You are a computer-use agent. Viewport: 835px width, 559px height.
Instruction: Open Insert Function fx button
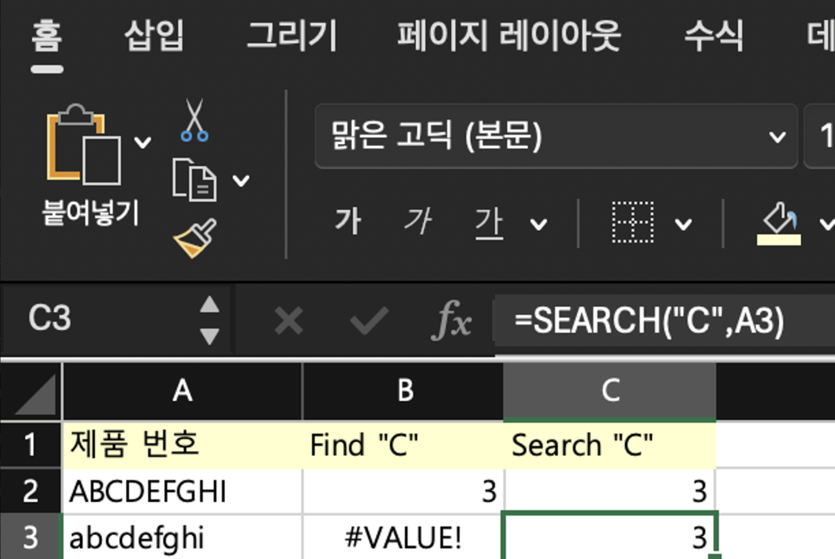tap(451, 321)
